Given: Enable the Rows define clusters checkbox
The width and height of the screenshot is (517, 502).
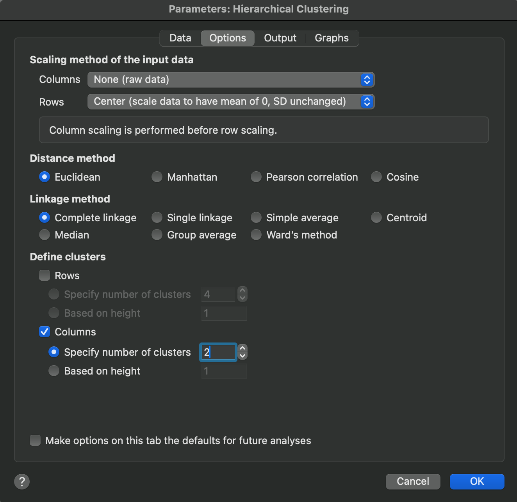Looking at the screenshot, I should click(45, 276).
